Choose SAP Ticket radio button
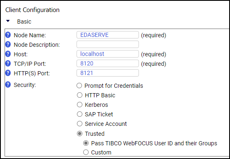The image size is (230, 159). click(79, 114)
